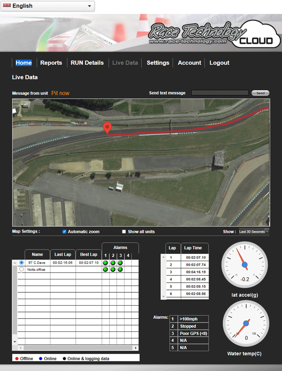Click the lat accel gauge

point(245,265)
